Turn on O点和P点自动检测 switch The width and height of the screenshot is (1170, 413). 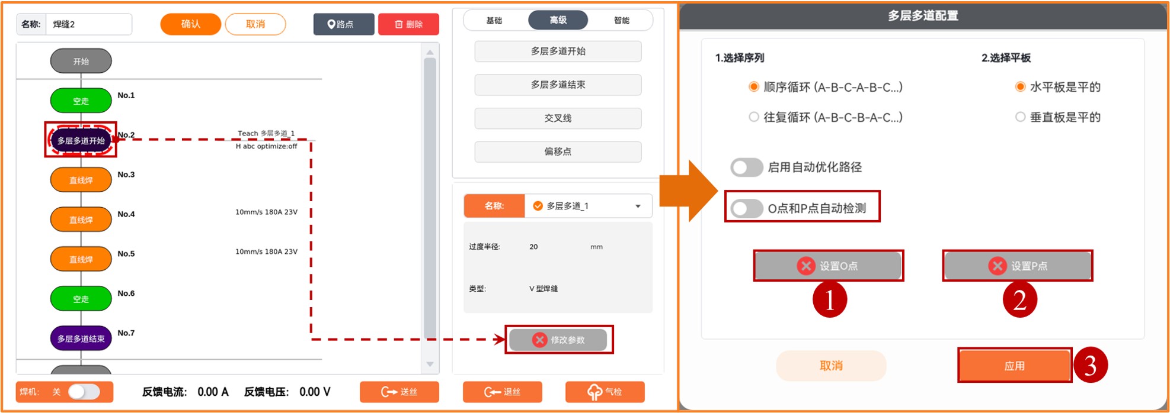coord(746,208)
